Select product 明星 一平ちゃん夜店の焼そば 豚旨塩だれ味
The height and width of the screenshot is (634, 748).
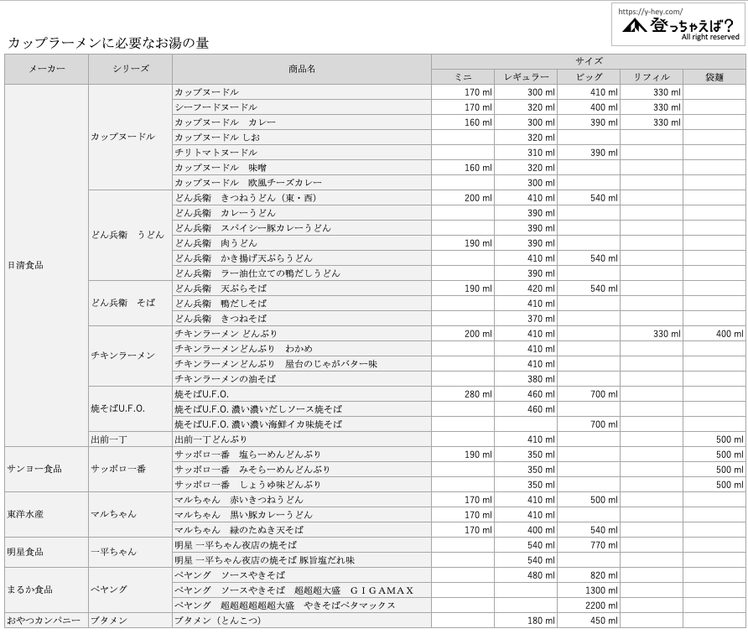pos(302,560)
